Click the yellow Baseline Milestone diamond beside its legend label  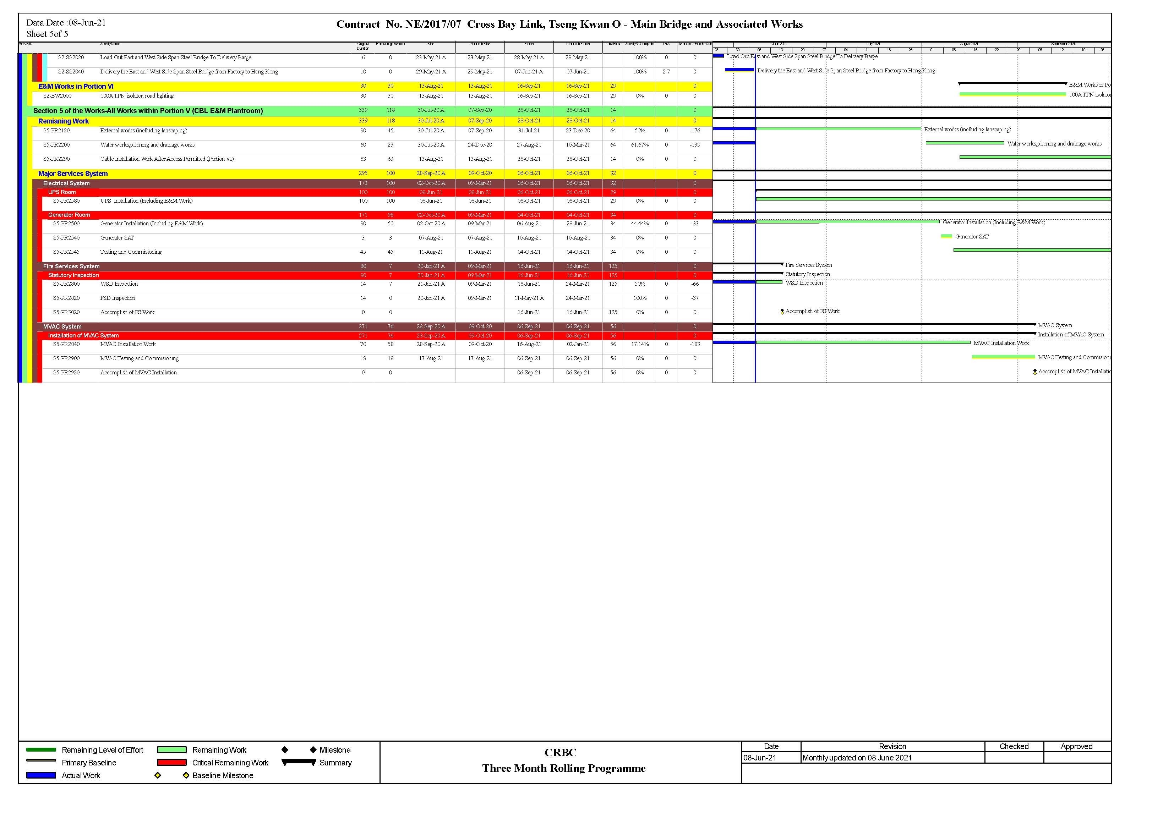pyautogui.click(x=186, y=775)
